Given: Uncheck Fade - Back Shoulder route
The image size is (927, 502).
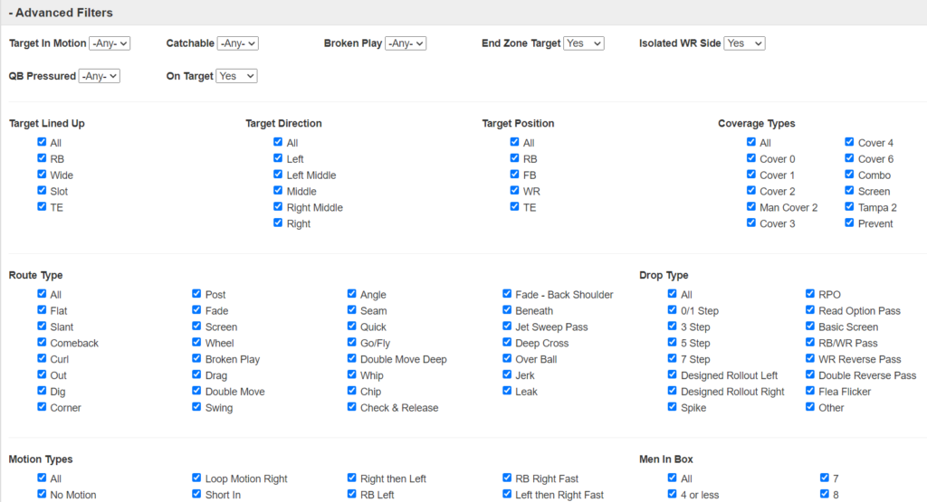Looking at the screenshot, I should (508, 294).
